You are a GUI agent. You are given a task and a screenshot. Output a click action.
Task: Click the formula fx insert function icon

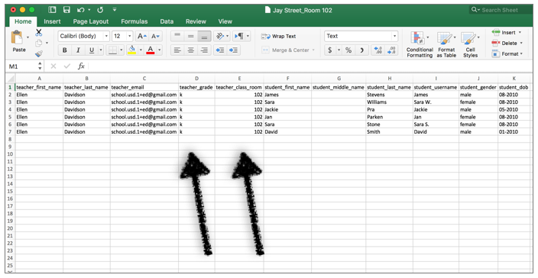point(81,66)
